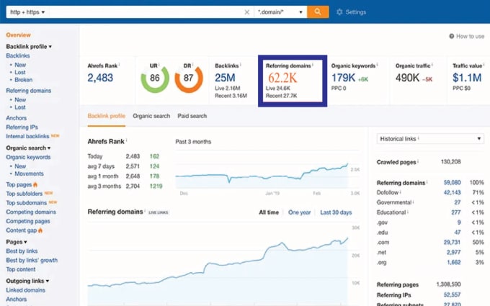Switch to the Organic search tab
This screenshot has width=490, height=306.
coord(151,116)
